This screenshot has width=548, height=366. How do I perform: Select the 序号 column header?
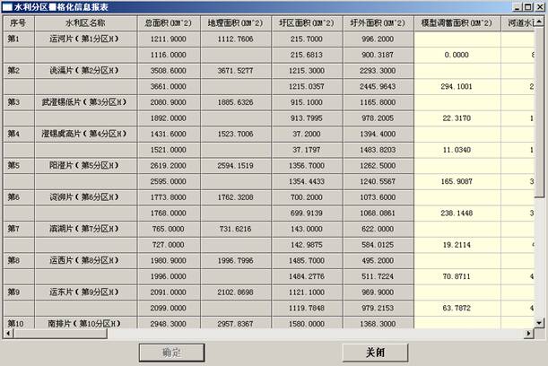[x=17, y=22]
